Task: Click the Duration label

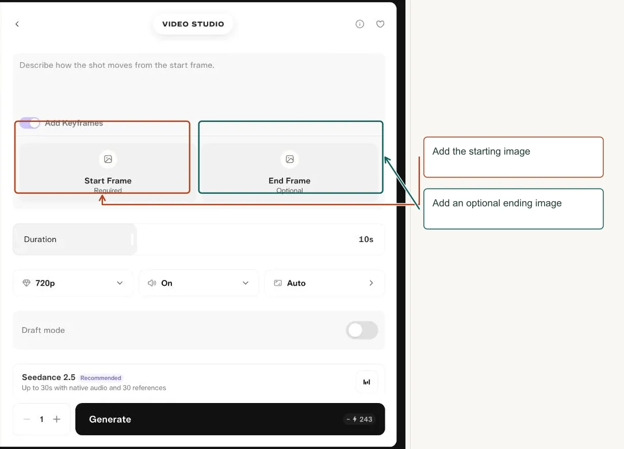Action: coord(40,239)
